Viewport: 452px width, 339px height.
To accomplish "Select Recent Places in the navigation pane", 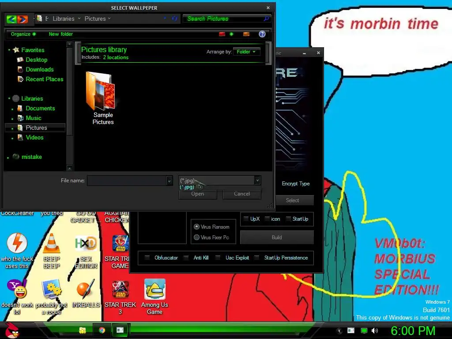I will [x=45, y=79].
